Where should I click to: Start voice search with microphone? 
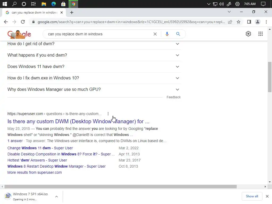[167, 34]
